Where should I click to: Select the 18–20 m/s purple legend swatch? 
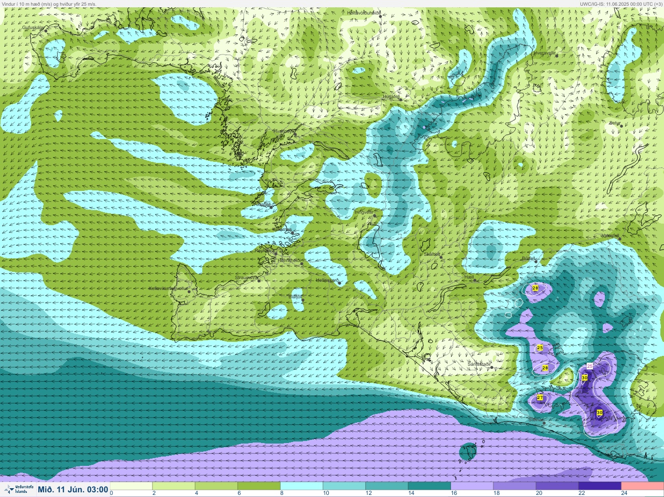(515, 486)
